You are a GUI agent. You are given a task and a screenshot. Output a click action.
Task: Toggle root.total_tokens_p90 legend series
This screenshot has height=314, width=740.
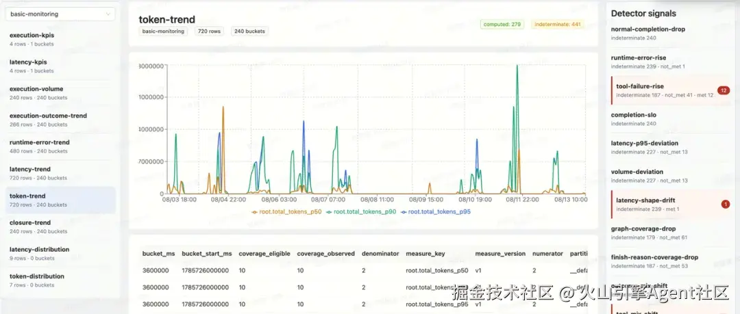pos(361,211)
